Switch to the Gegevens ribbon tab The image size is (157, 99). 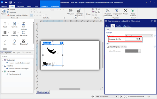coord(20,6)
